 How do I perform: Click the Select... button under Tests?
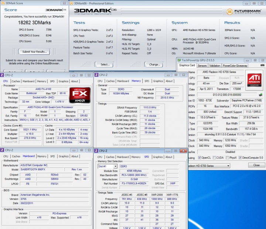tap(104, 65)
